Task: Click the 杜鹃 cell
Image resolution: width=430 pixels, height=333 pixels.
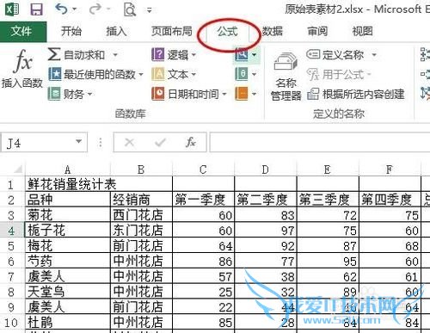Action: coord(68,323)
